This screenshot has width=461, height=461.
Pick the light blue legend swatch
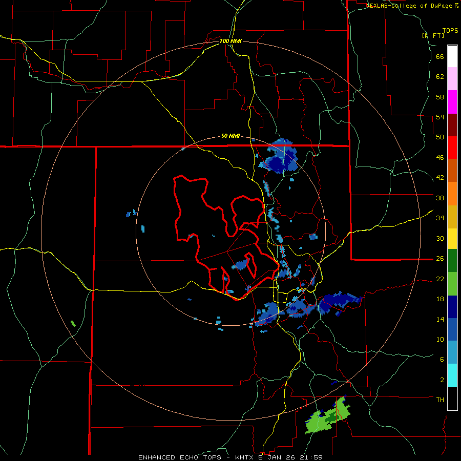[x=452, y=352]
